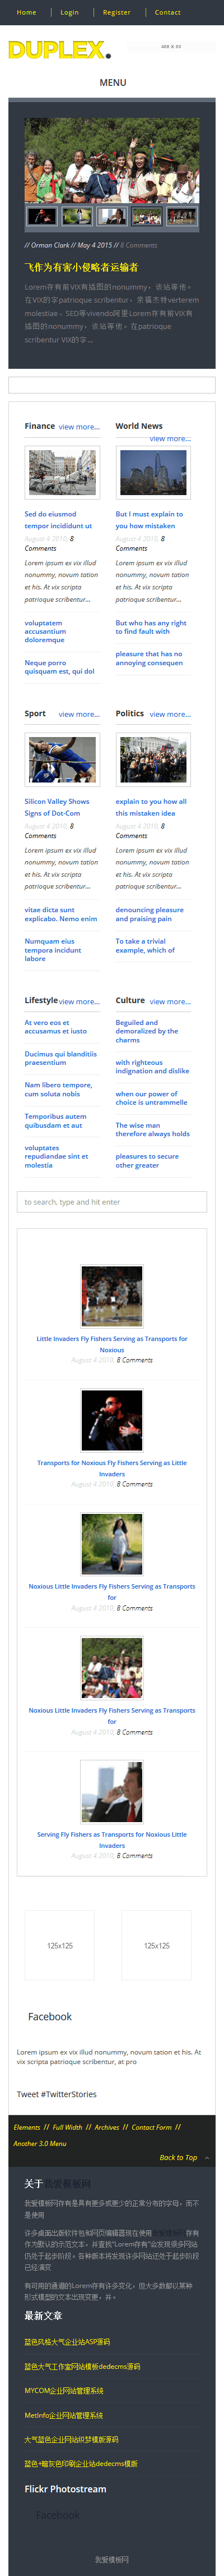The image size is (224, 2576).
Task: Open the Finance horse carriage thumbnail
Action: coord(62,472)
